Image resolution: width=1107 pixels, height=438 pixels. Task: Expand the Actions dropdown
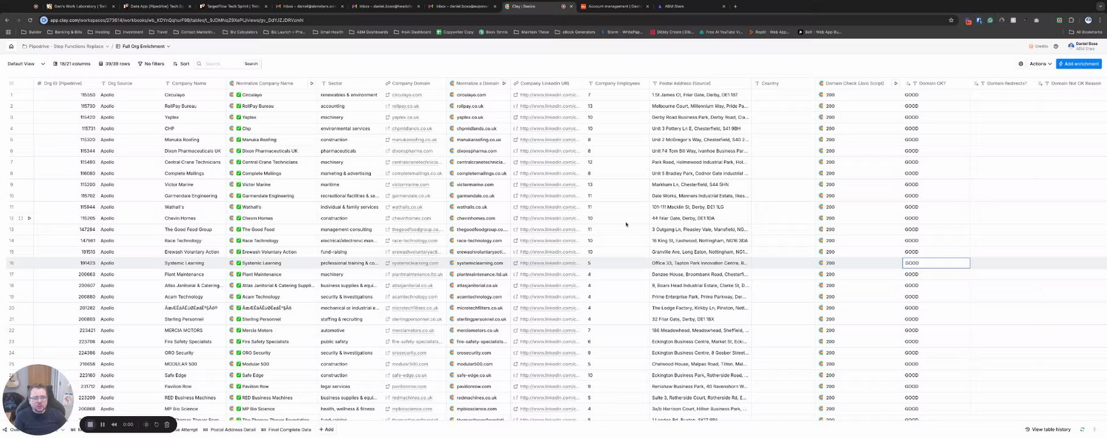(x=1040, y=64)
